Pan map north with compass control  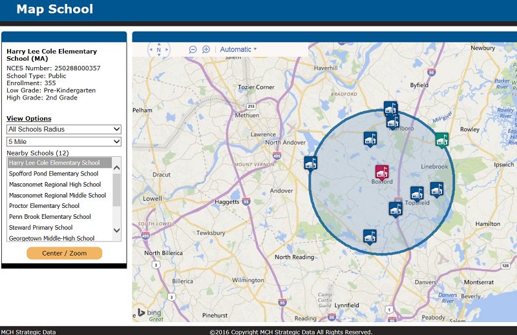159,44
